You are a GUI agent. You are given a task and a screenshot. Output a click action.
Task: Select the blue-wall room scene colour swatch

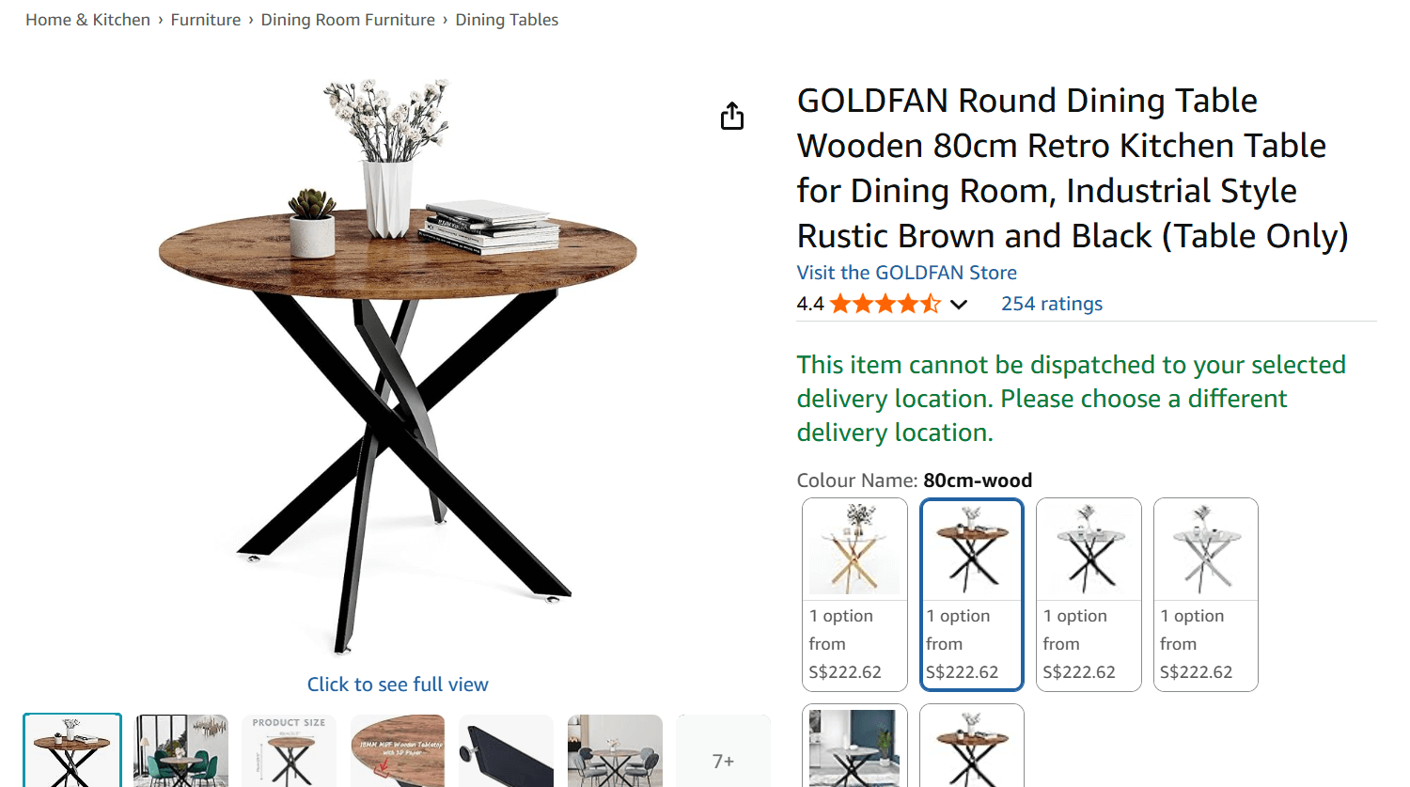854,748
